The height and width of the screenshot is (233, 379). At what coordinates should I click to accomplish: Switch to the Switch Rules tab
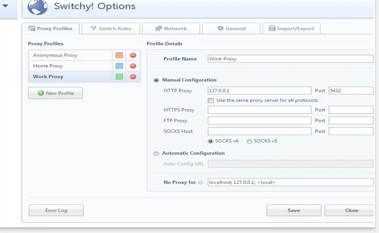(111, 29)
